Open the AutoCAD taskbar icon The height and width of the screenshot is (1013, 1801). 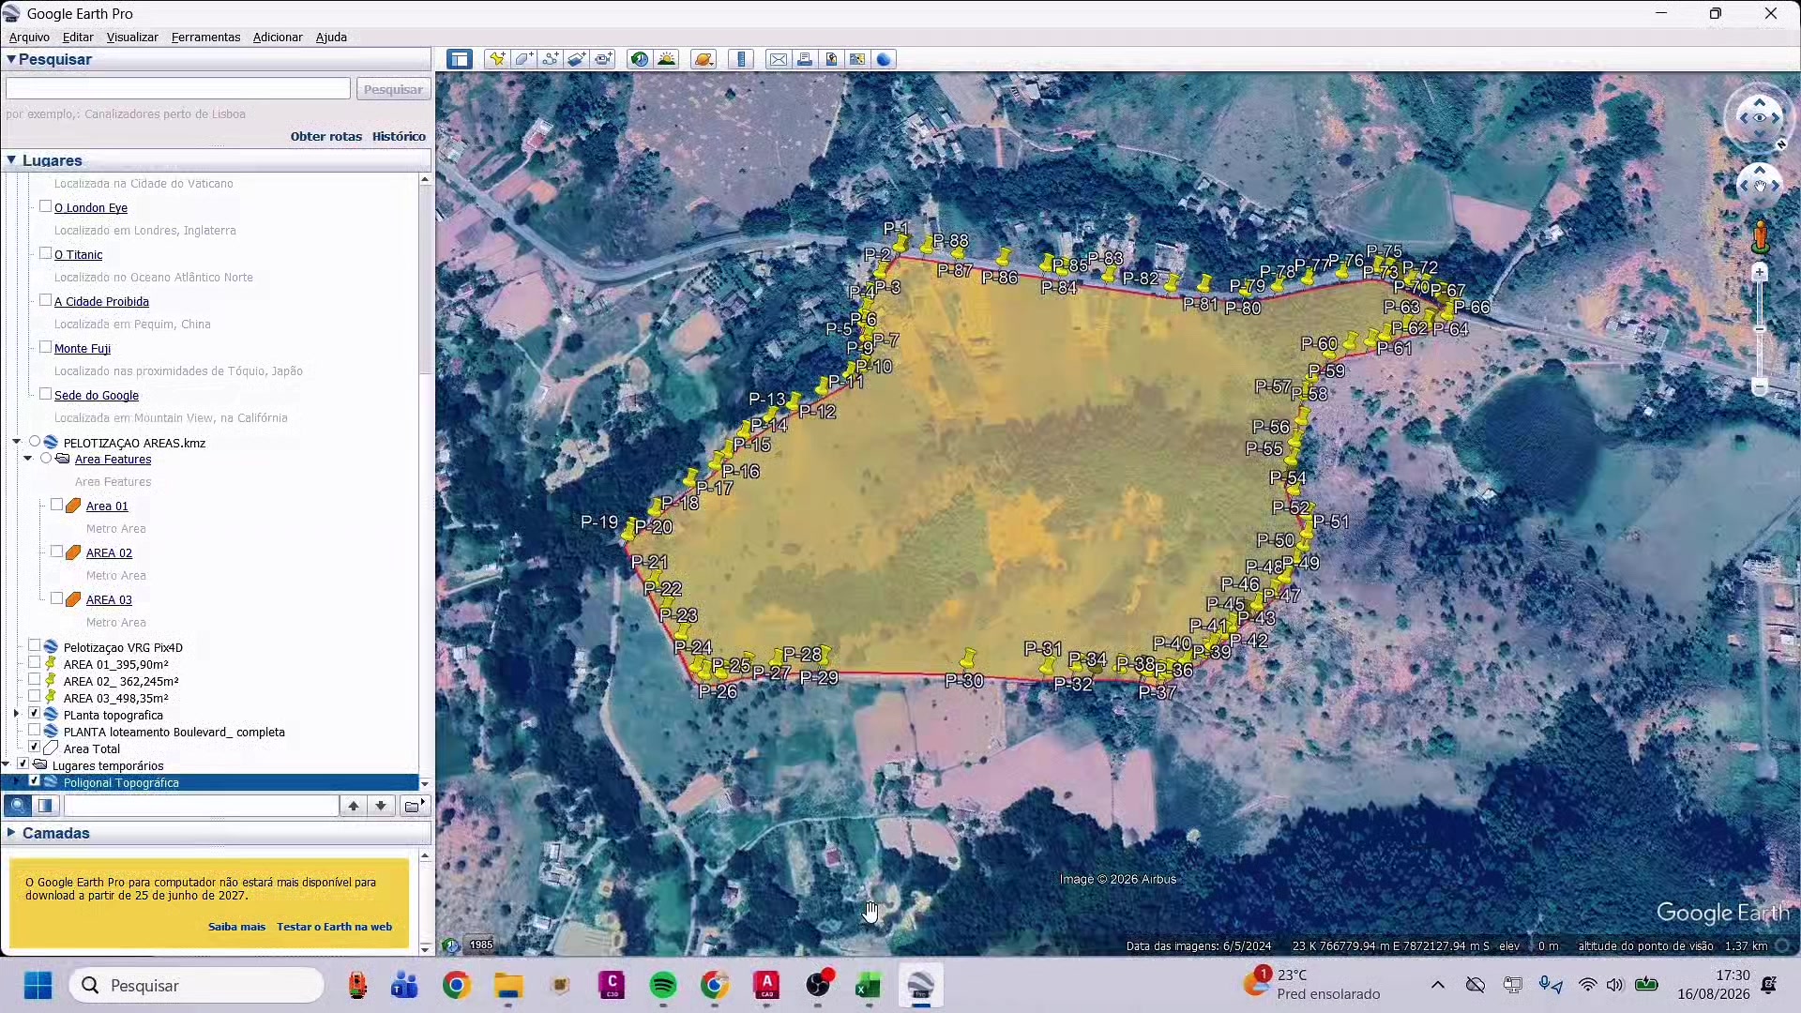(766, 985)
